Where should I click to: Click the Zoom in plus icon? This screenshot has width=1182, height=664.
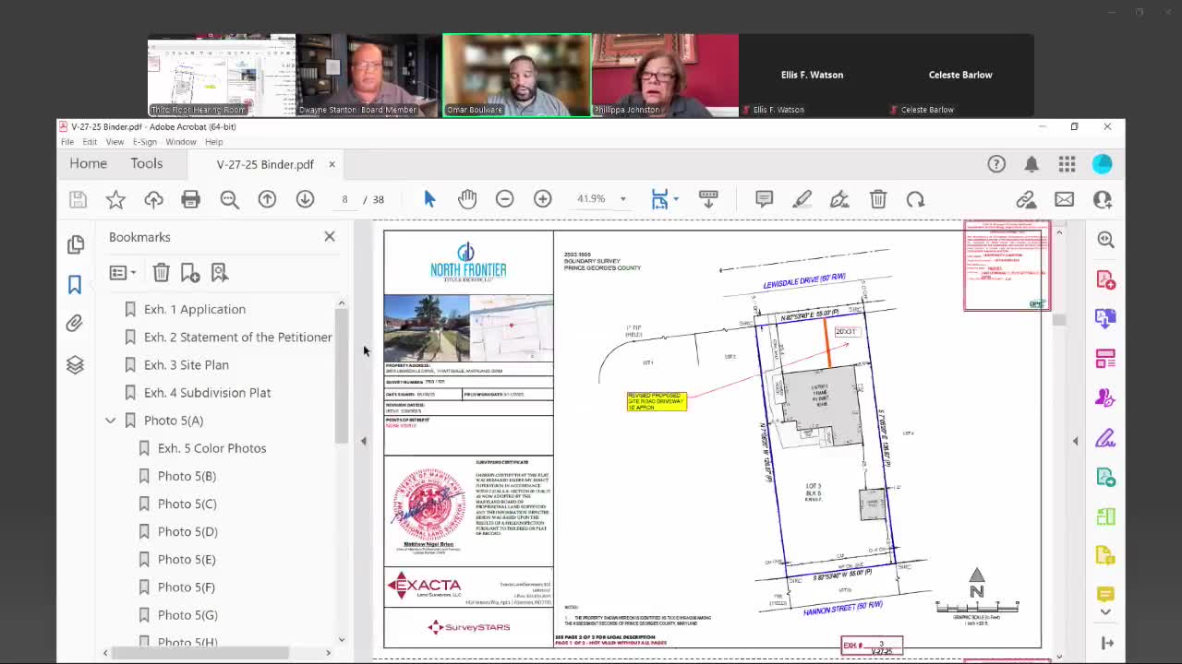tap(542, 199)
